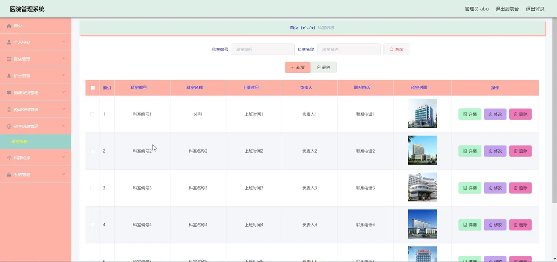Click 修改 for row 科室编号1
The width and height of the screenshot is (557, 262).
point(495,114)
